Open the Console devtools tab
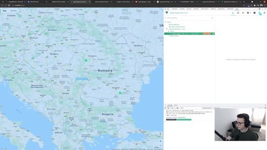This screenshot has width=267, height=150. point(182,9)
